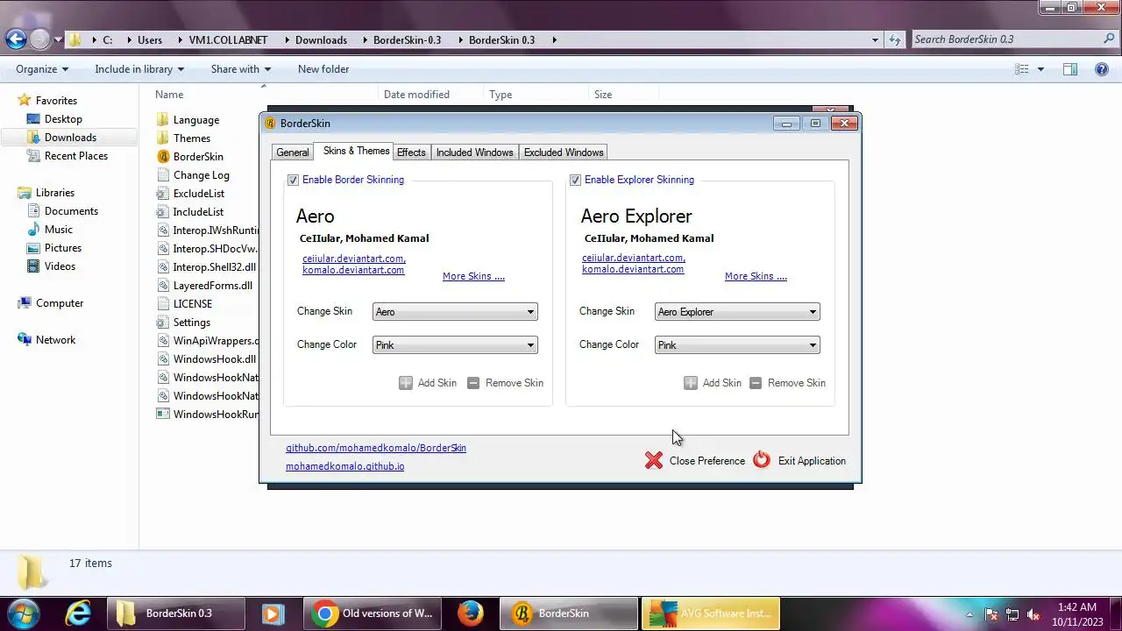Toggle the Explorer preview pane icon

tap(1070, 69)
